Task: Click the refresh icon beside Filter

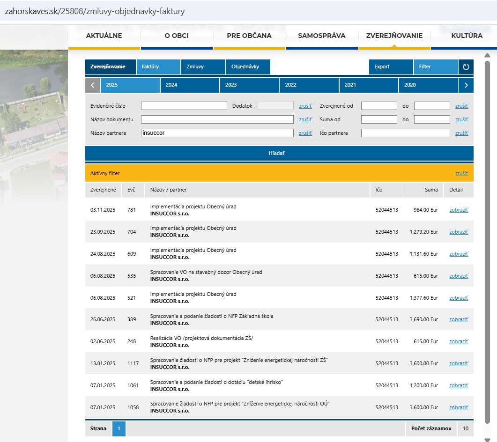Action: pos(466,66)
